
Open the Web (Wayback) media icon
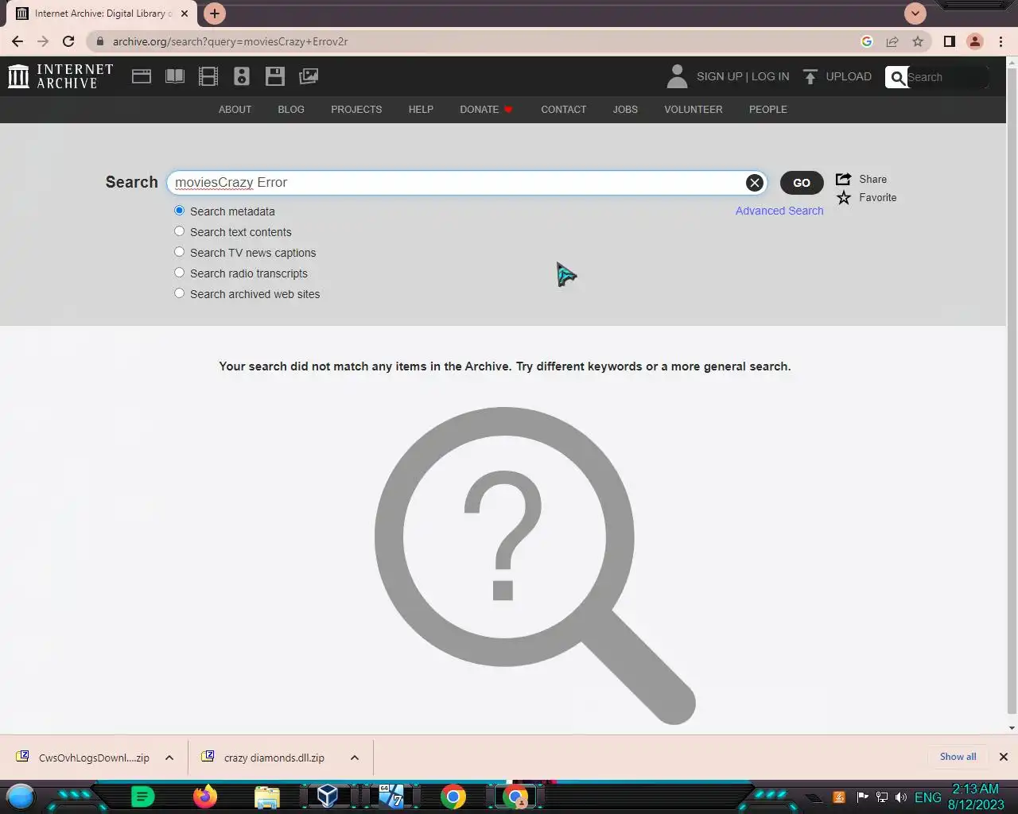pyautogui.click(x=142, y=76)
